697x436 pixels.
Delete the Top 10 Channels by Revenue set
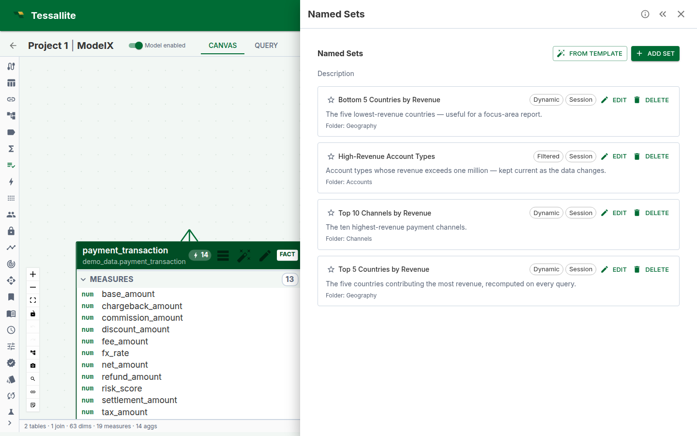pyautogui.click(x=652, y=213)
